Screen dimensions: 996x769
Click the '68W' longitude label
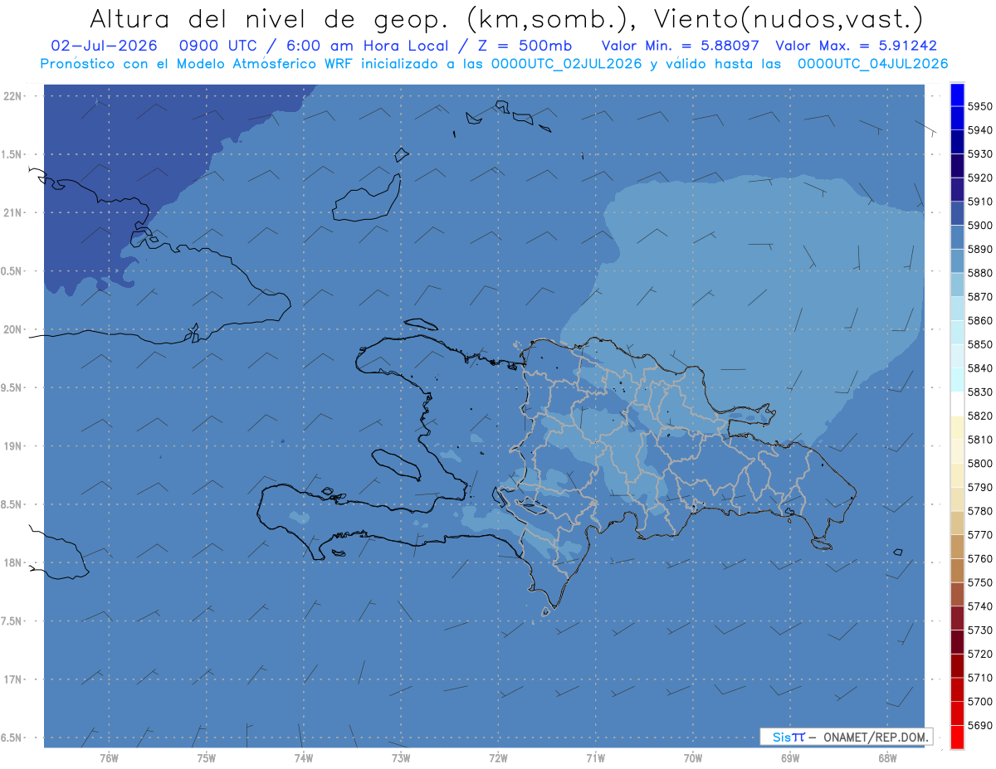[x=886, y=758]
